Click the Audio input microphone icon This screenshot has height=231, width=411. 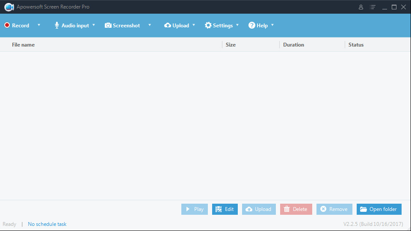56,25
